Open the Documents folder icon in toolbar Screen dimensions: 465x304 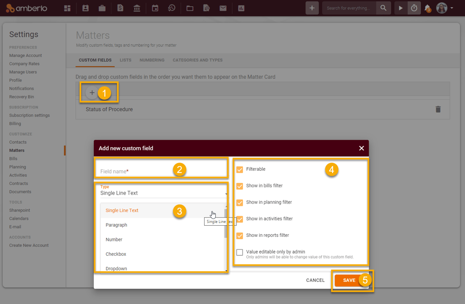coord(189,8)
